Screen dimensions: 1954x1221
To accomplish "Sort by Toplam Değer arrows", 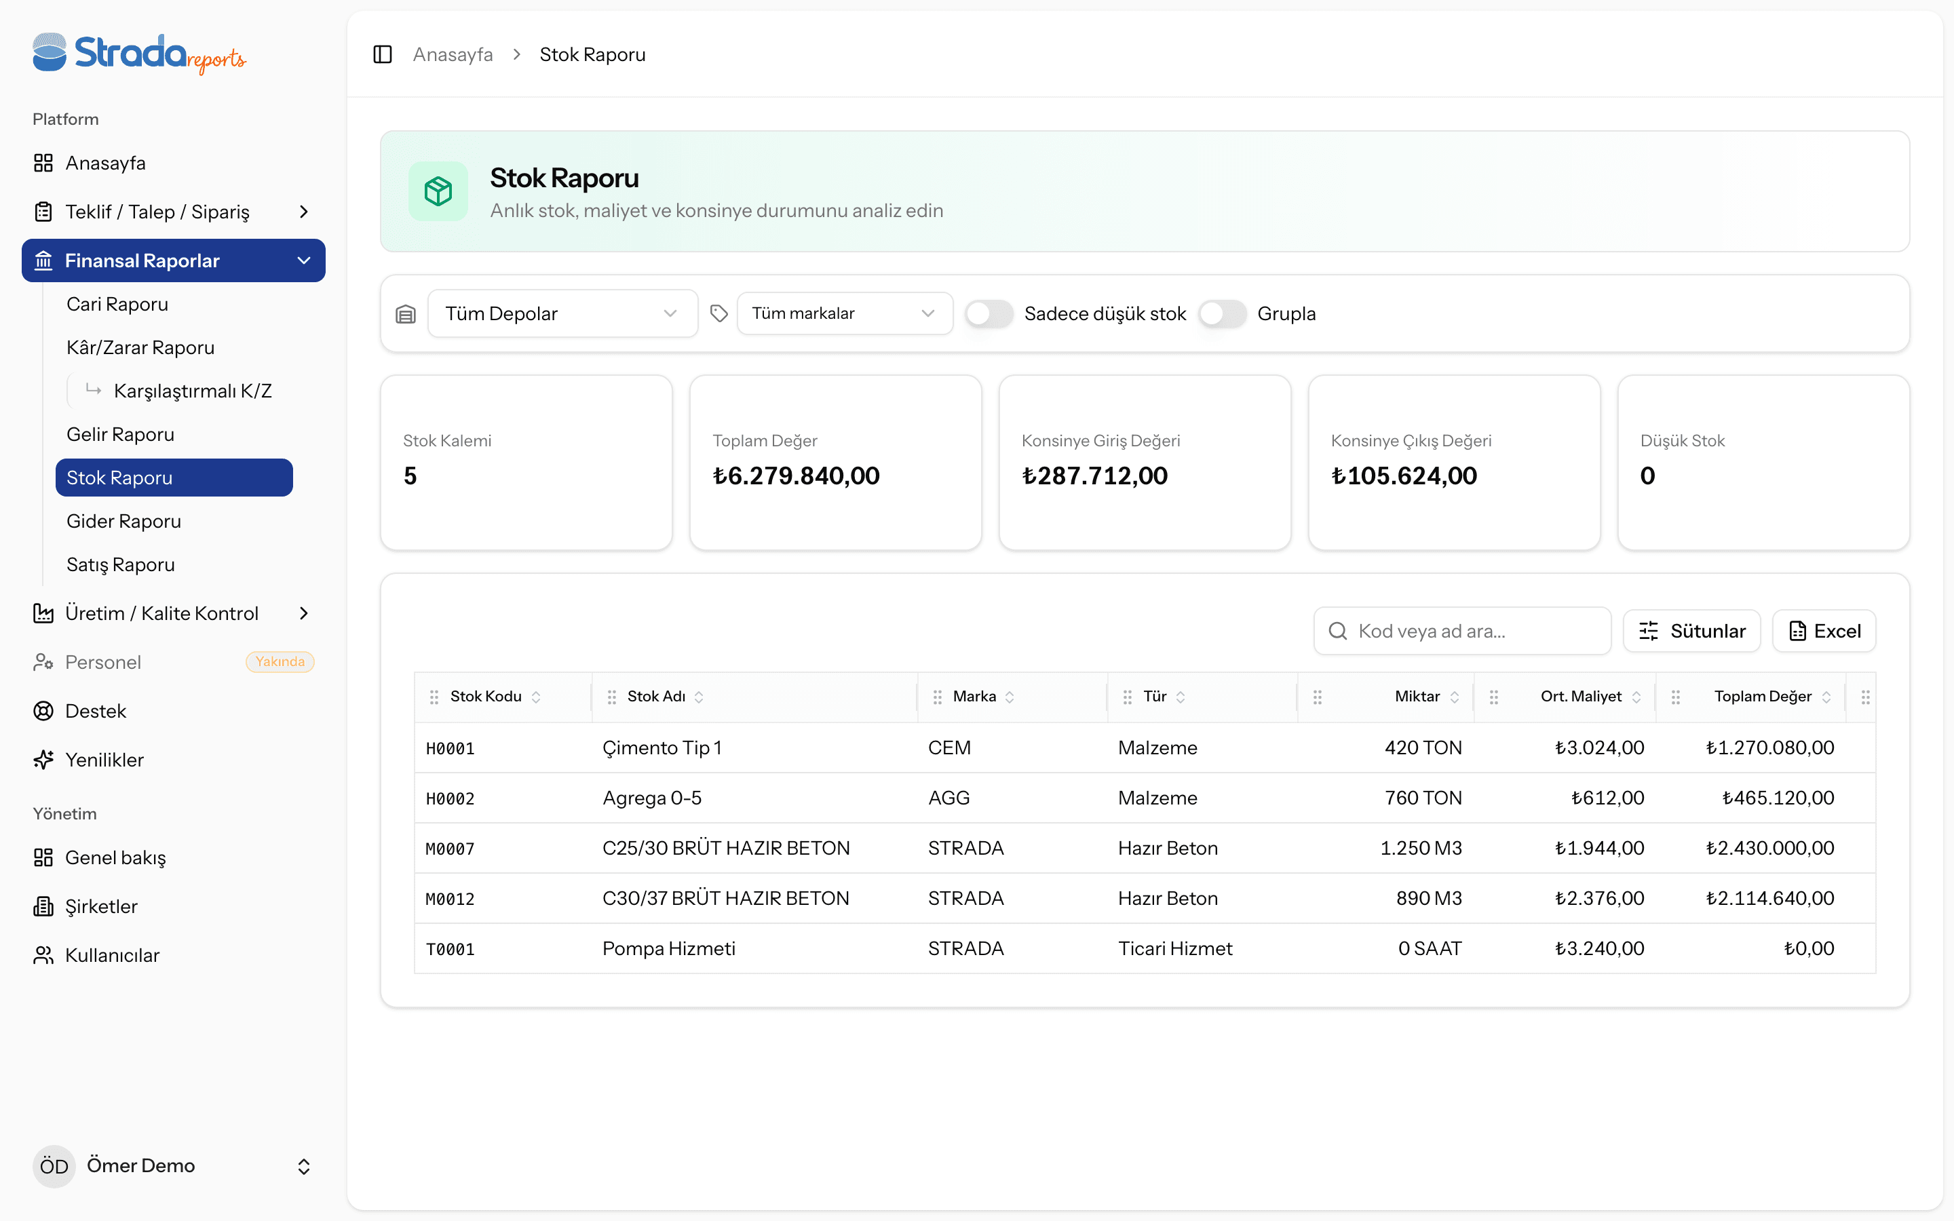I will [1826, 697].
